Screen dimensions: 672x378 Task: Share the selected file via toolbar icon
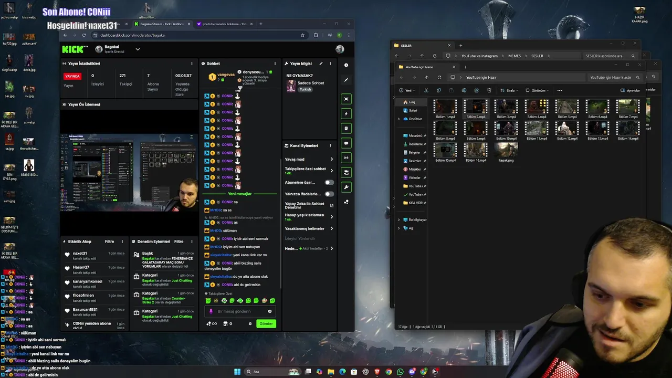coord(477,90)
